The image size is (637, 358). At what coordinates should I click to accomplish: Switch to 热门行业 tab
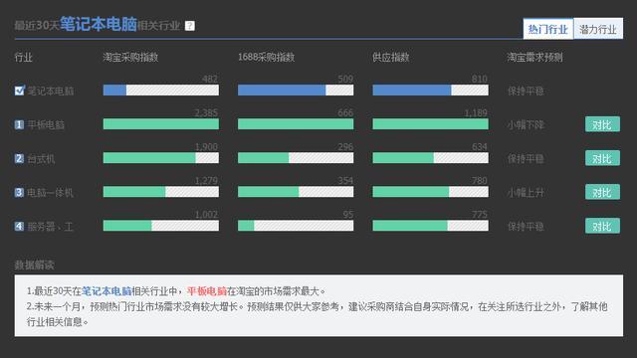548,29
